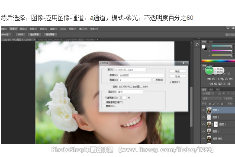Enable the 蒙版(K) mask checkbox
Viewport: 235px width, 157px height.
click(104, 106)
